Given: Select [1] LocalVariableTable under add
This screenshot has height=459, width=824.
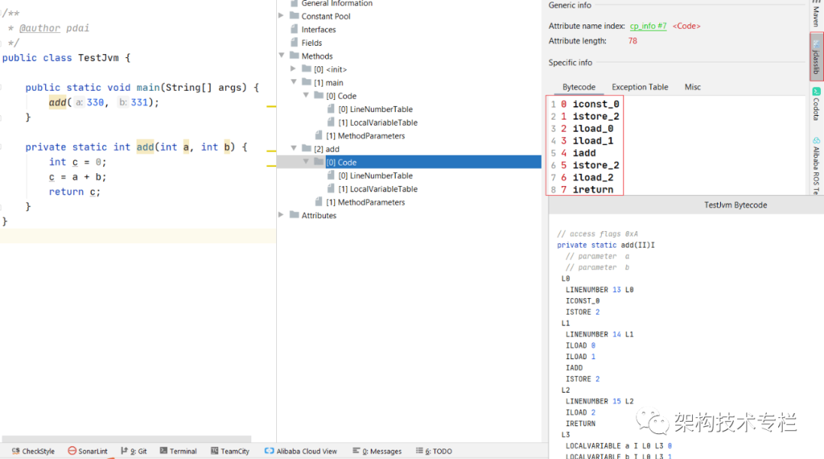Looking at the screenshot, I should [378, 189].
